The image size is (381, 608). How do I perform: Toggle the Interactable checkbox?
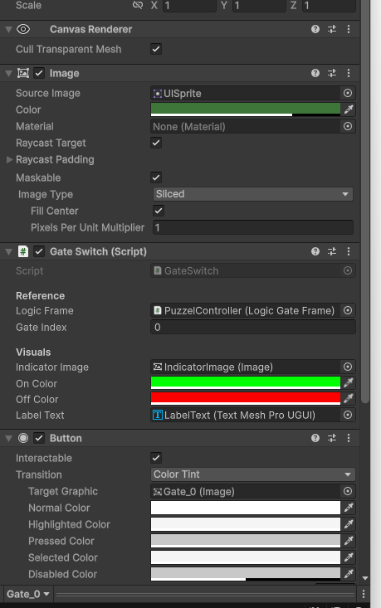pyautogui.click(x=156, y=458)
